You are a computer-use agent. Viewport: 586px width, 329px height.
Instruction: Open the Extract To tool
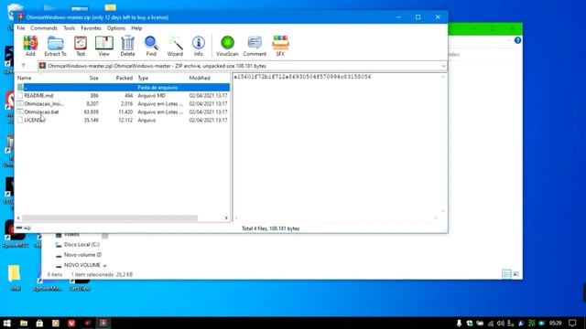[x=55, y=46]
